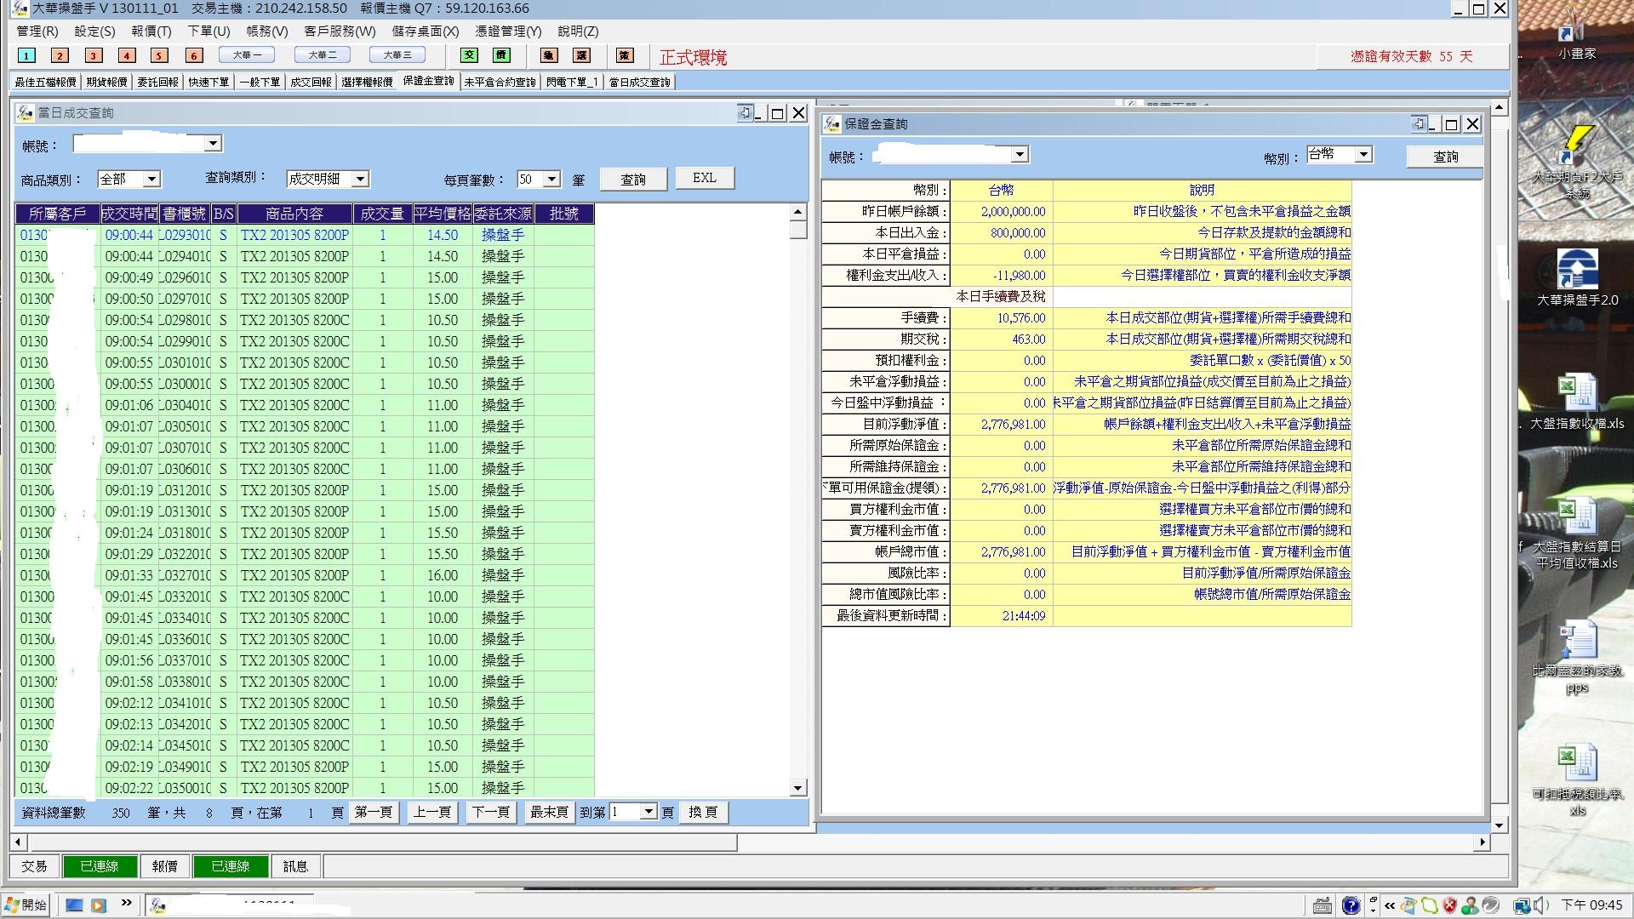Click the red shield security tray icon
1634x919 pixels.
(x=1449, y=905)
